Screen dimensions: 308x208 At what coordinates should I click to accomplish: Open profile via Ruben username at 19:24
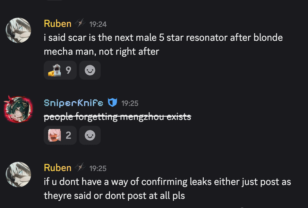[57, 24]
